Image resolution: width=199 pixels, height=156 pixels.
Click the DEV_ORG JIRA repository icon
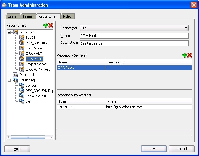(x=22, y=43)
